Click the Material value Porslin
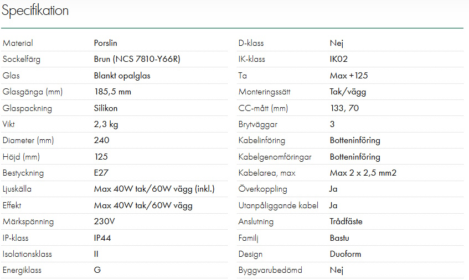Viewport: 469px width, 280px height. click(106, 43)
